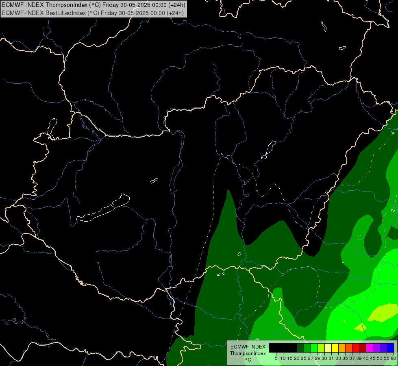Click the legend tick value 60
Image resolution: width=398 pixels, height=366 pixels.
394,358
